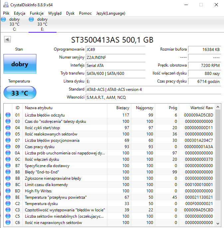Click the power-on count value 880 razy
Image resolution: width=224 pixels, height=228 pixels.
(x=204, y=74)
